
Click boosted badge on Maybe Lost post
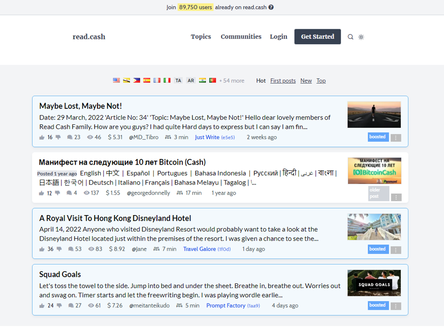coord(378,137)
